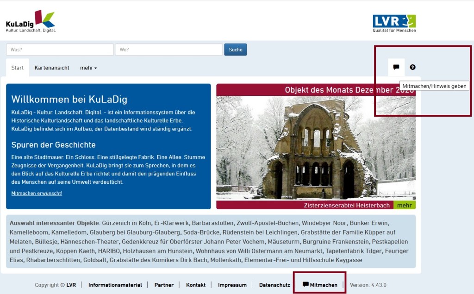The height and width of the screenshot is (294, 474).
Task: Open the Datenschutz footer link
Action: pyautogui.click(x=274, y=285)
